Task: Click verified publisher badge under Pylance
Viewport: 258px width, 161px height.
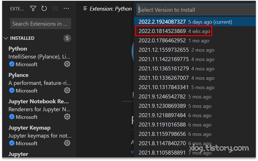Action: click(12, 90)
